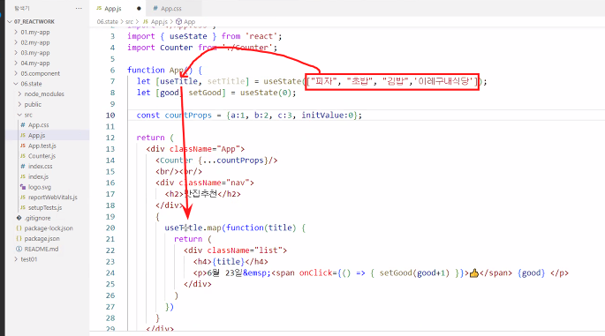Open index.css file

point(40,167)
